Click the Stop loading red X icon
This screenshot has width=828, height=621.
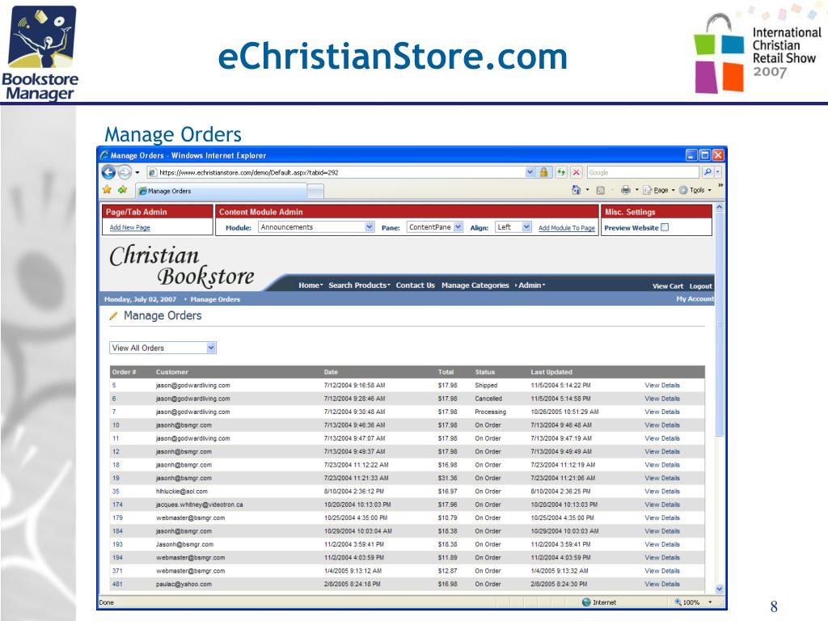pyautogui.click(x=576, y=172)
